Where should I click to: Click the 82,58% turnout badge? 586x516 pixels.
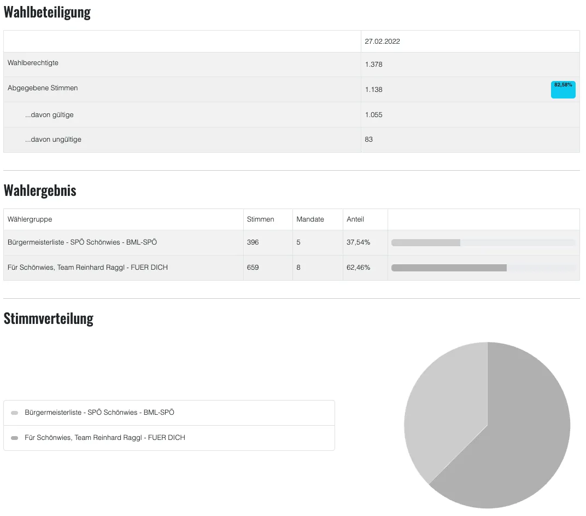click(563, 90)
